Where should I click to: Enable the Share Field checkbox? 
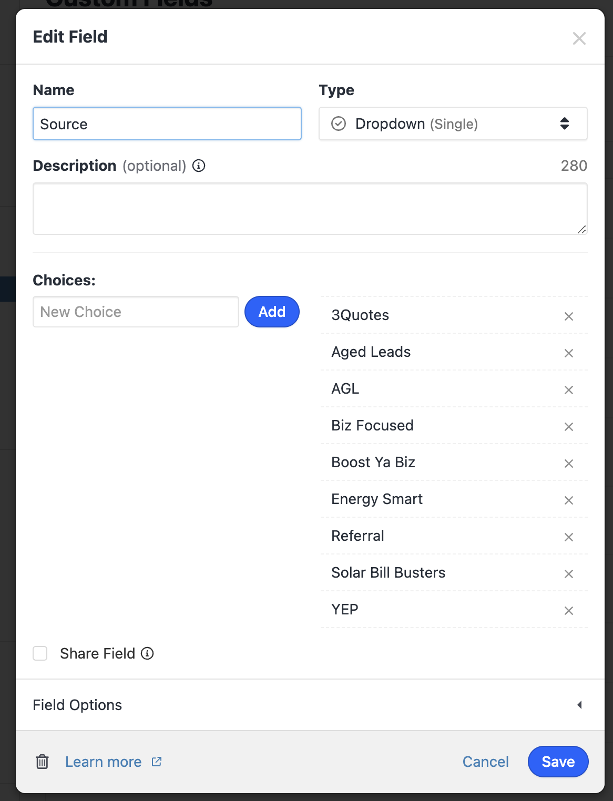pyautogui.click(x=40, y=653)
